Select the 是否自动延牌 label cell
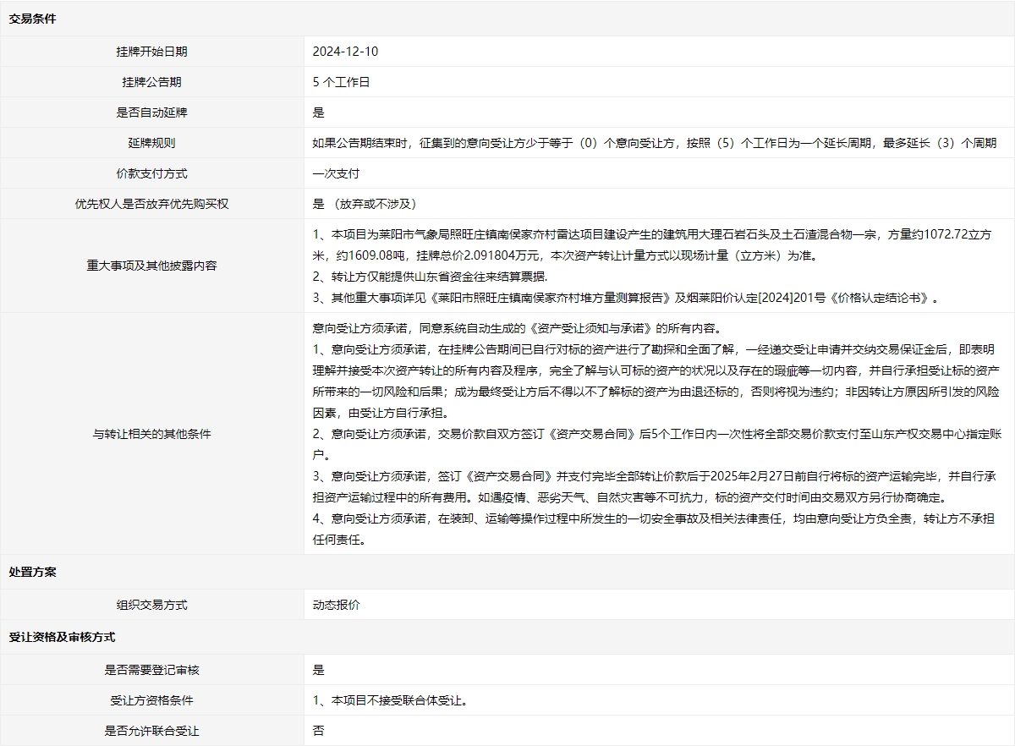The height and width of the screenshot is (746, 1015). tap(151, 112)
